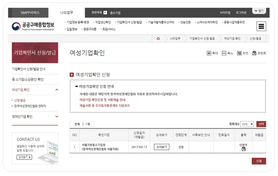Open 직접생산확인 menu
The image size is (278, 176).
103,22
